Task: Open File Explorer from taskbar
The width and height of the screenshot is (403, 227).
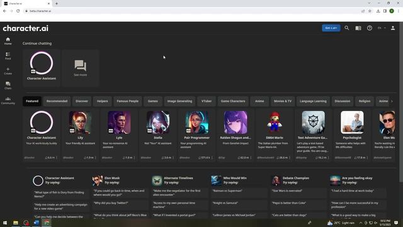Action: coord(15,223)
